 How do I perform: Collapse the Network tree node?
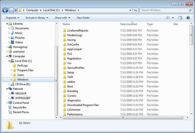click(x=7, y=89)
